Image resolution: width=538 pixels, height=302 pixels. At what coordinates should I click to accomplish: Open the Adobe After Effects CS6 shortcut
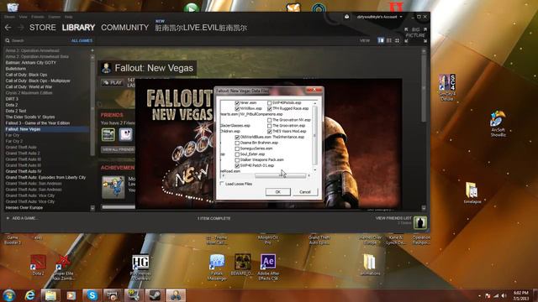tap(268, 268)
